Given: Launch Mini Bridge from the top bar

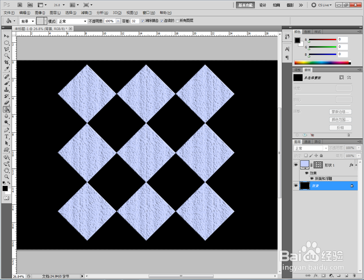Looking at the screenshot, I should [x=30, y=5].
